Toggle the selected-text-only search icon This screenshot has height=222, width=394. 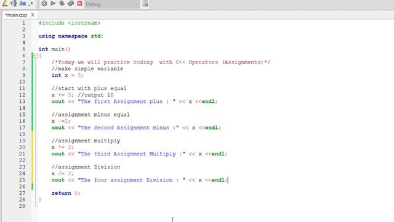(x=14, y=4)
